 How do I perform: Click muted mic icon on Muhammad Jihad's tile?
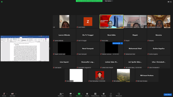[125, 54]
